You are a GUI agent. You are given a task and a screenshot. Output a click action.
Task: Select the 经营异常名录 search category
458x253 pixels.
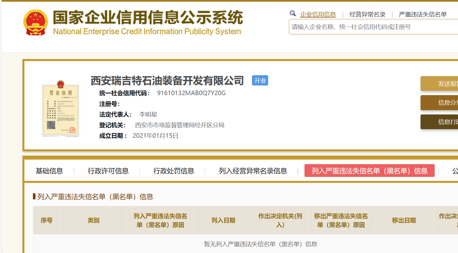coord(367,14)
